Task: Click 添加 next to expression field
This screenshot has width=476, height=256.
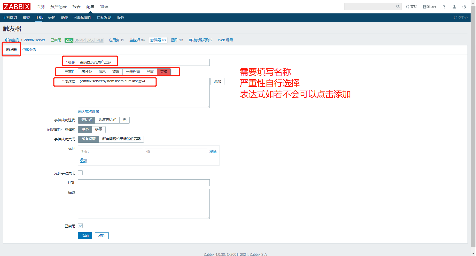Action: pyautogui.click(x=217, y=82)
